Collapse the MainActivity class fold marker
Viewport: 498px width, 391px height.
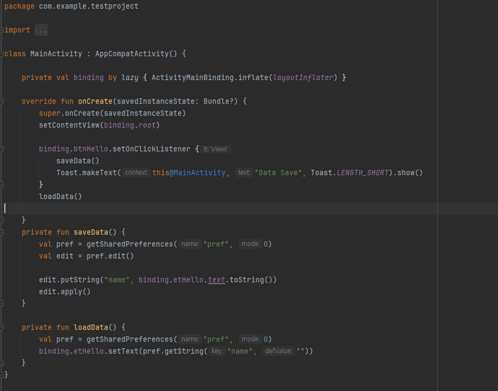[x=2, y=54]
